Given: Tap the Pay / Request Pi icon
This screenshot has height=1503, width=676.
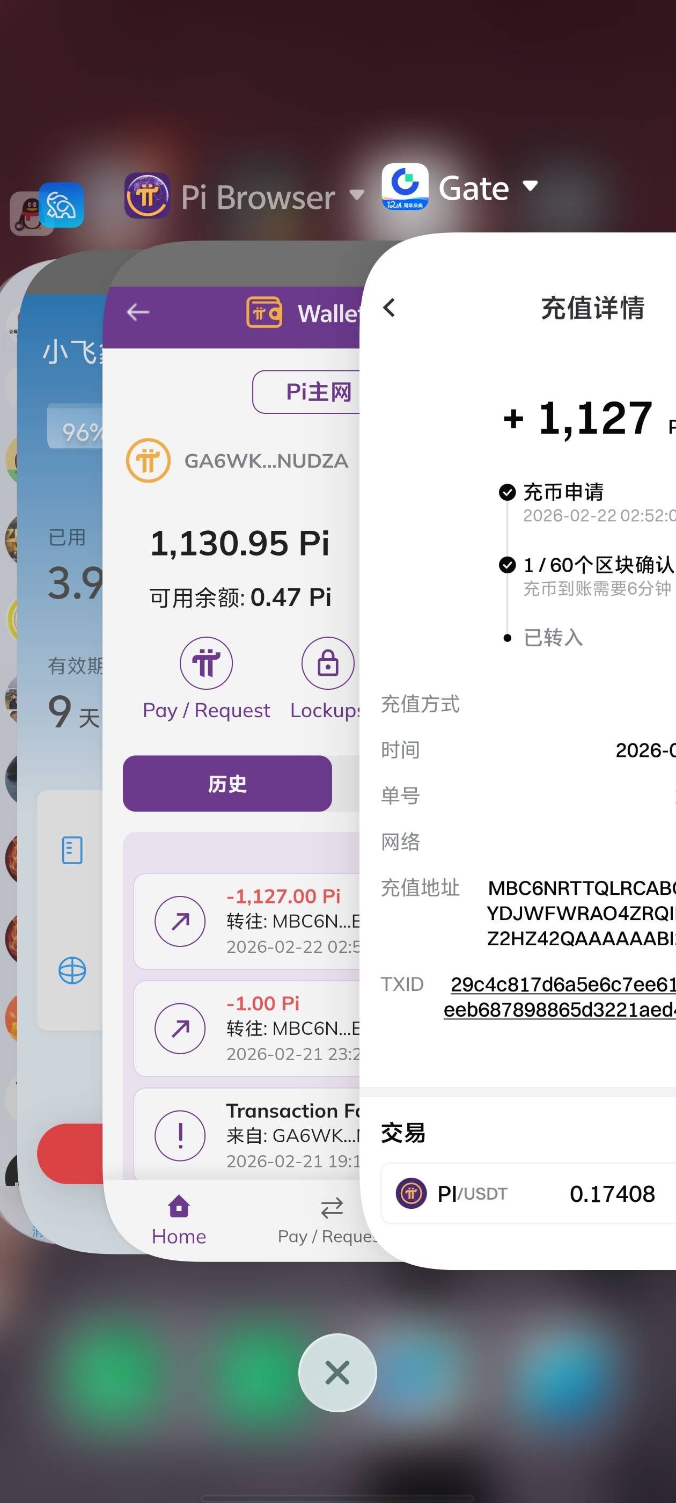Looking at the screenshot, I should pos(206,663).
